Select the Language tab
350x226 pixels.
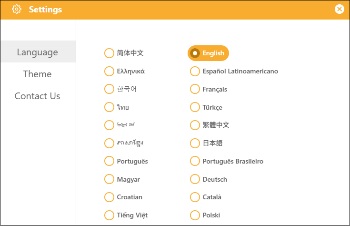click(x=38, y=52)
